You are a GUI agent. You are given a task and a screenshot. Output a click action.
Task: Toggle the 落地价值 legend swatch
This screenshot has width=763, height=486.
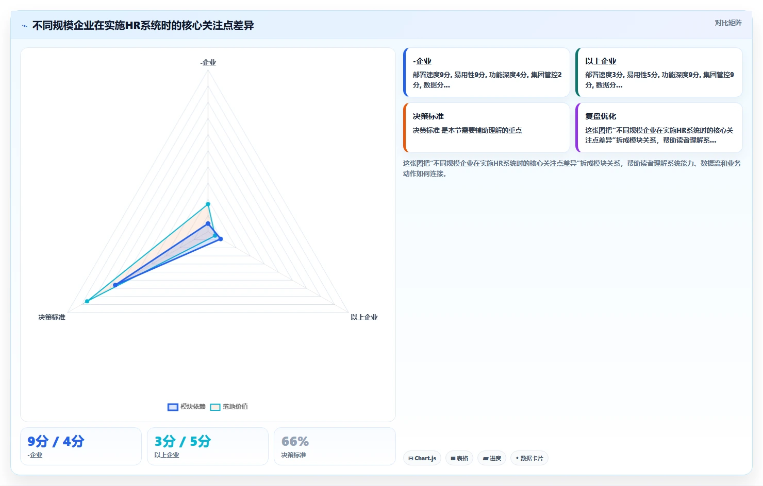[x=215, y=407]
